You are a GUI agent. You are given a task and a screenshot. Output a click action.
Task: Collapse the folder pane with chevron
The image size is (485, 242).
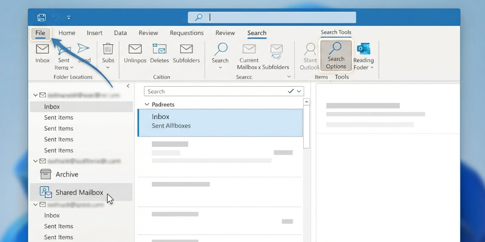point(128,86)
